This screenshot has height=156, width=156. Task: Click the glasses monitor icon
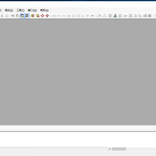click(x=126, y=16)
